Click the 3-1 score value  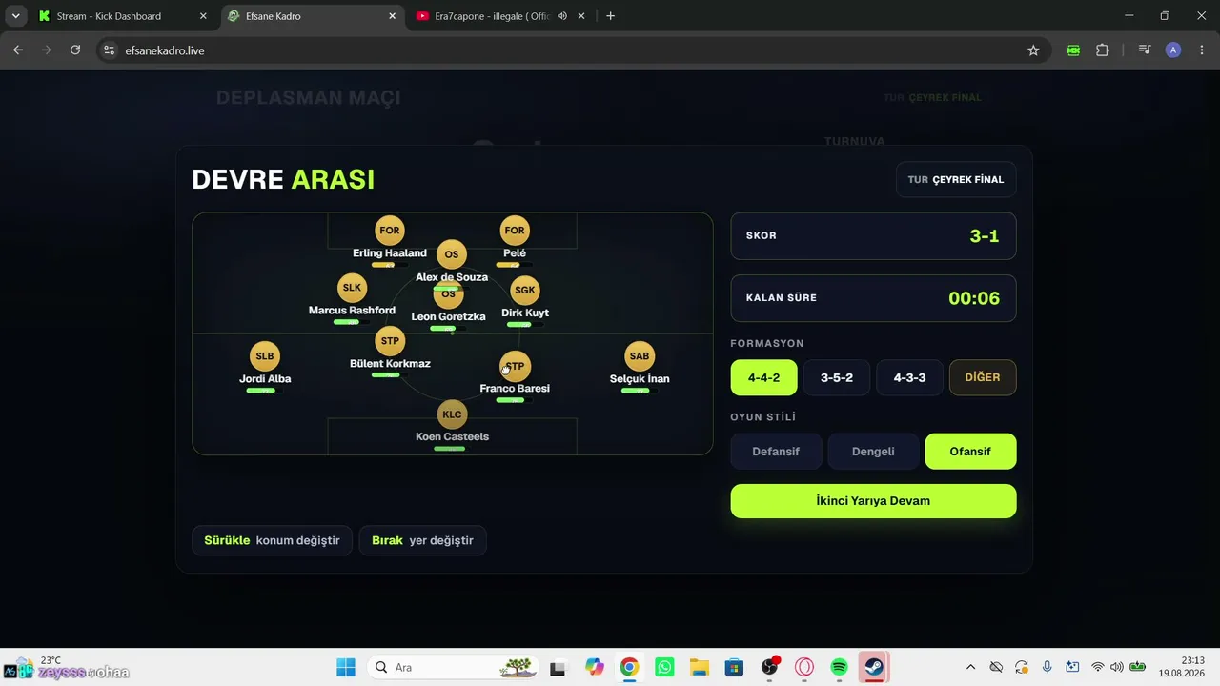(985, 236)
